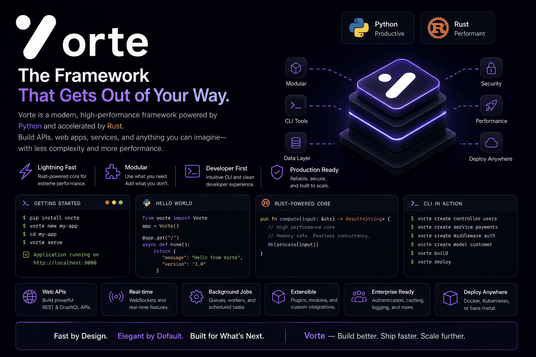Click the Getting Started prompt icon

[26, 203]
